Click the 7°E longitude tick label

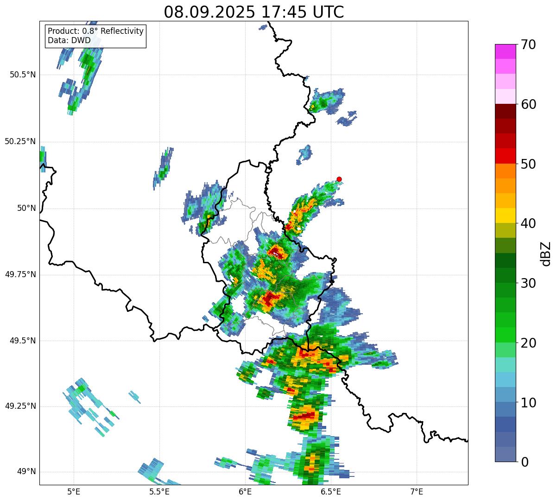[x=417, y=492]
